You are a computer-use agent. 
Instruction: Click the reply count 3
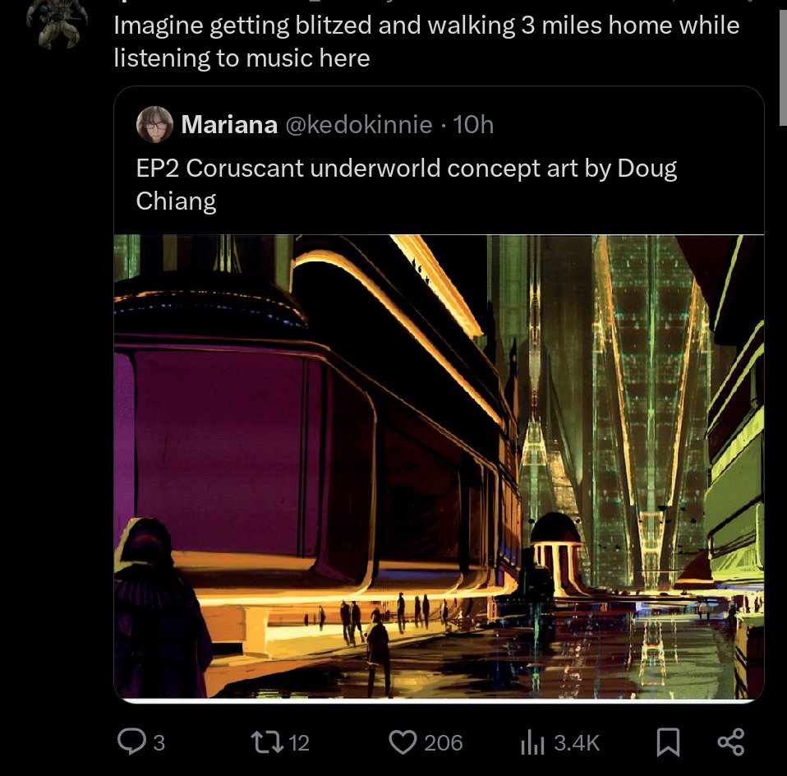(159, 743)
